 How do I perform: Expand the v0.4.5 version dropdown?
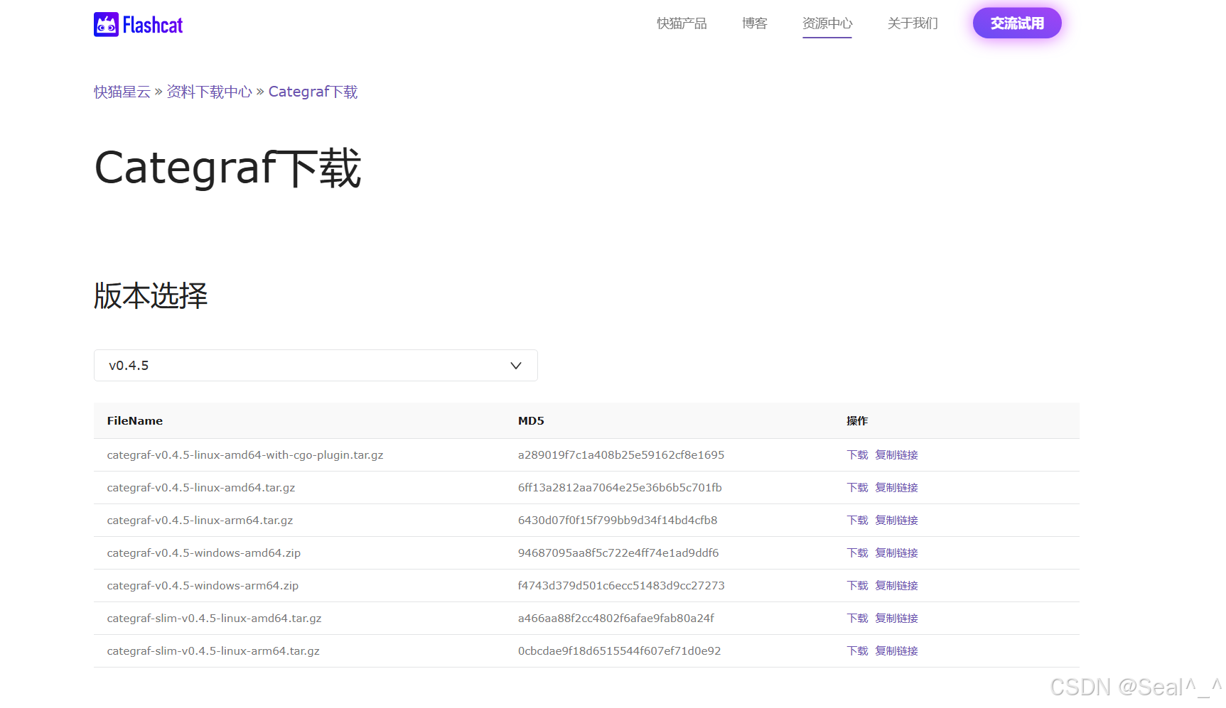316,365
